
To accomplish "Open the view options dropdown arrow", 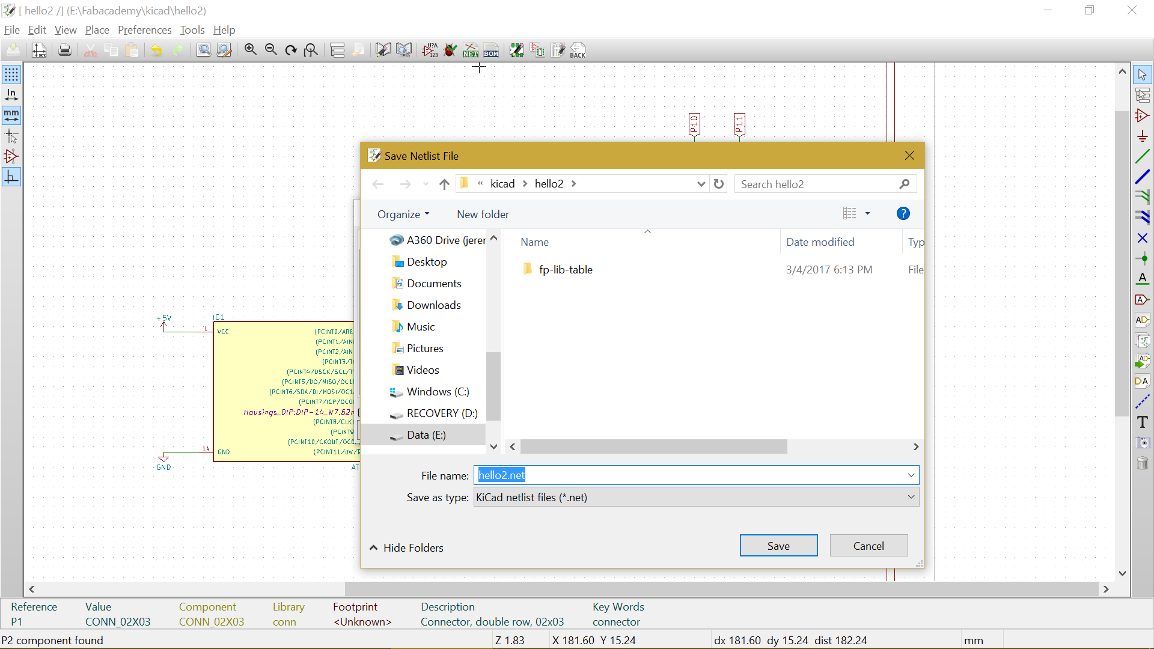I will (867, 213).
